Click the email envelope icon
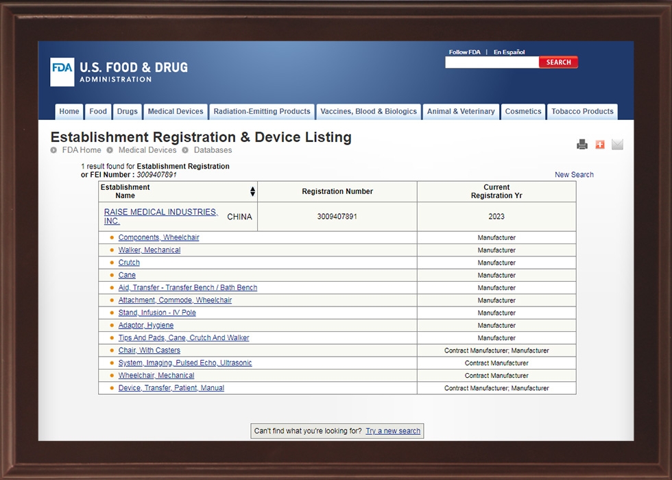Viewport: 672px width, 480px height. pos(617,144)
